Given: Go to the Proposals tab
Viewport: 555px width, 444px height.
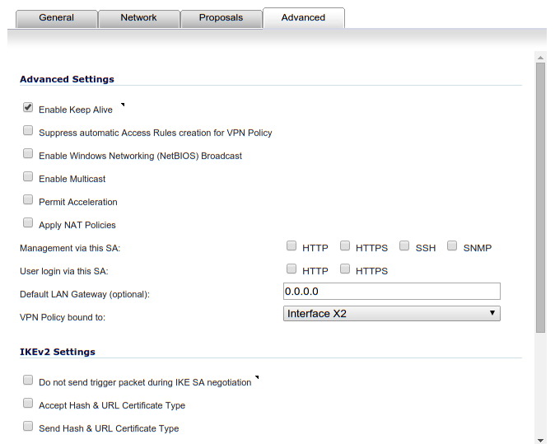Looking at the screenshot, I should point(221,17).
